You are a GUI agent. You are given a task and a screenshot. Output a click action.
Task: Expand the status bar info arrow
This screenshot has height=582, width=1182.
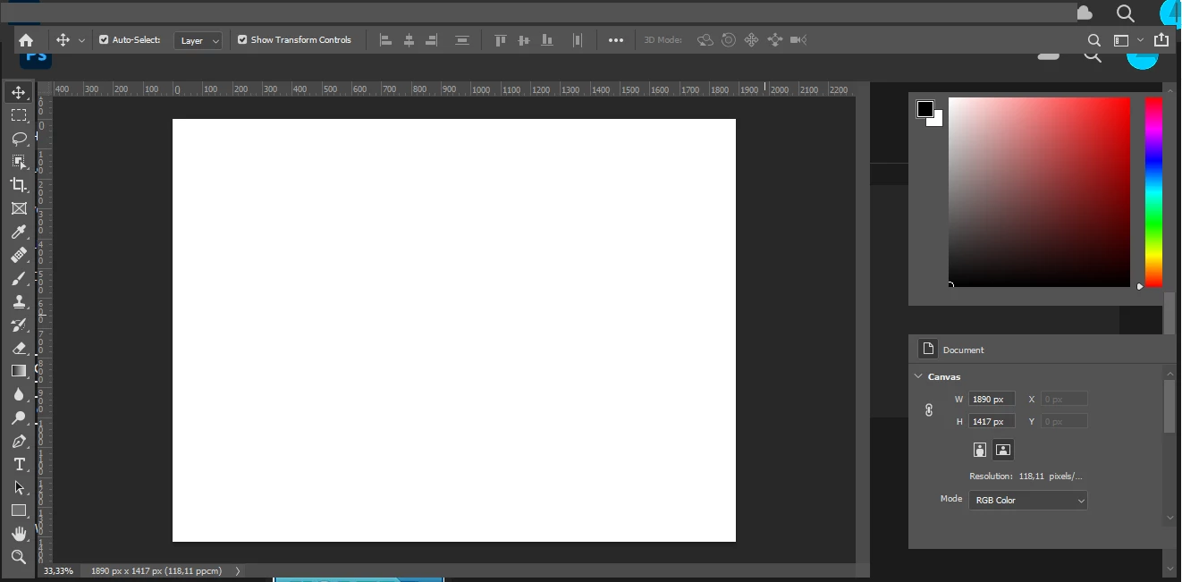click(x=238, y=570)
